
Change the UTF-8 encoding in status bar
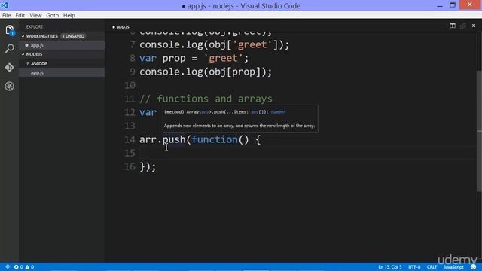click(414, 267)
